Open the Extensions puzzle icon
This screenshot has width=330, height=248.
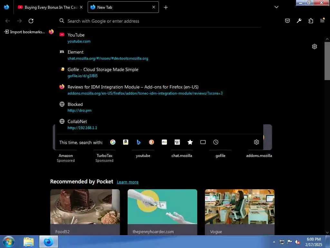(311, 21)
